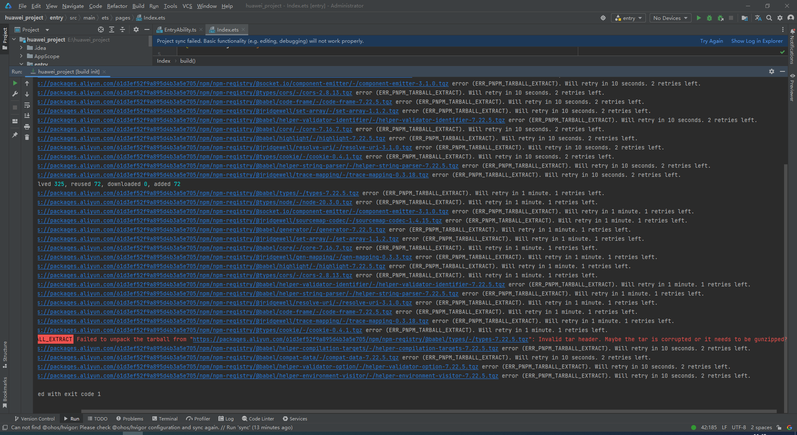Switch to the Terminal tool tab
Screen dimensions: 797x435
tap(165, 418)
